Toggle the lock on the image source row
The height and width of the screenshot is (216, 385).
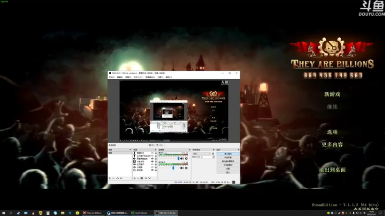155,162
